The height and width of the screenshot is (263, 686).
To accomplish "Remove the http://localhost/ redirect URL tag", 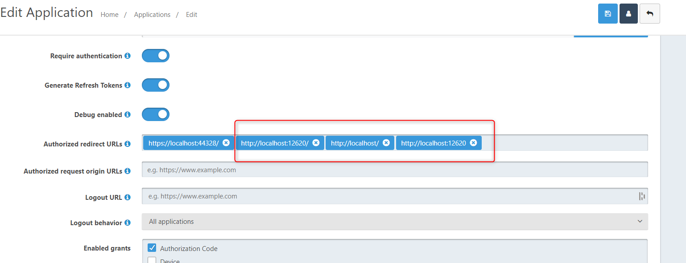I will coord(386,143).
